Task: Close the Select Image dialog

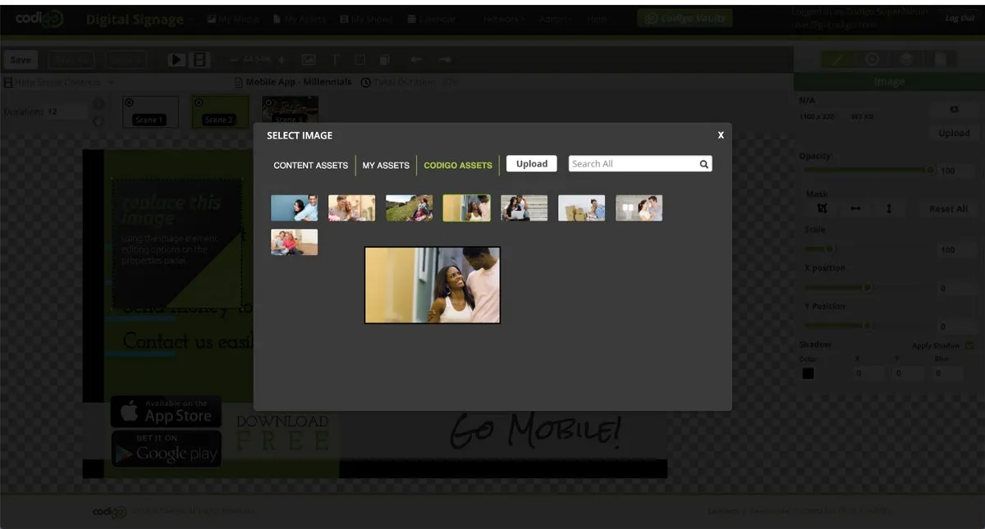Action: coord(721,135)
